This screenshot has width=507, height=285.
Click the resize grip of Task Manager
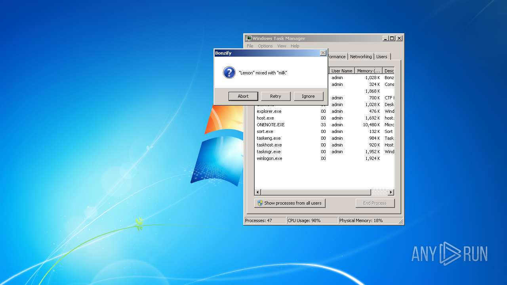click(x=400, y=221)
